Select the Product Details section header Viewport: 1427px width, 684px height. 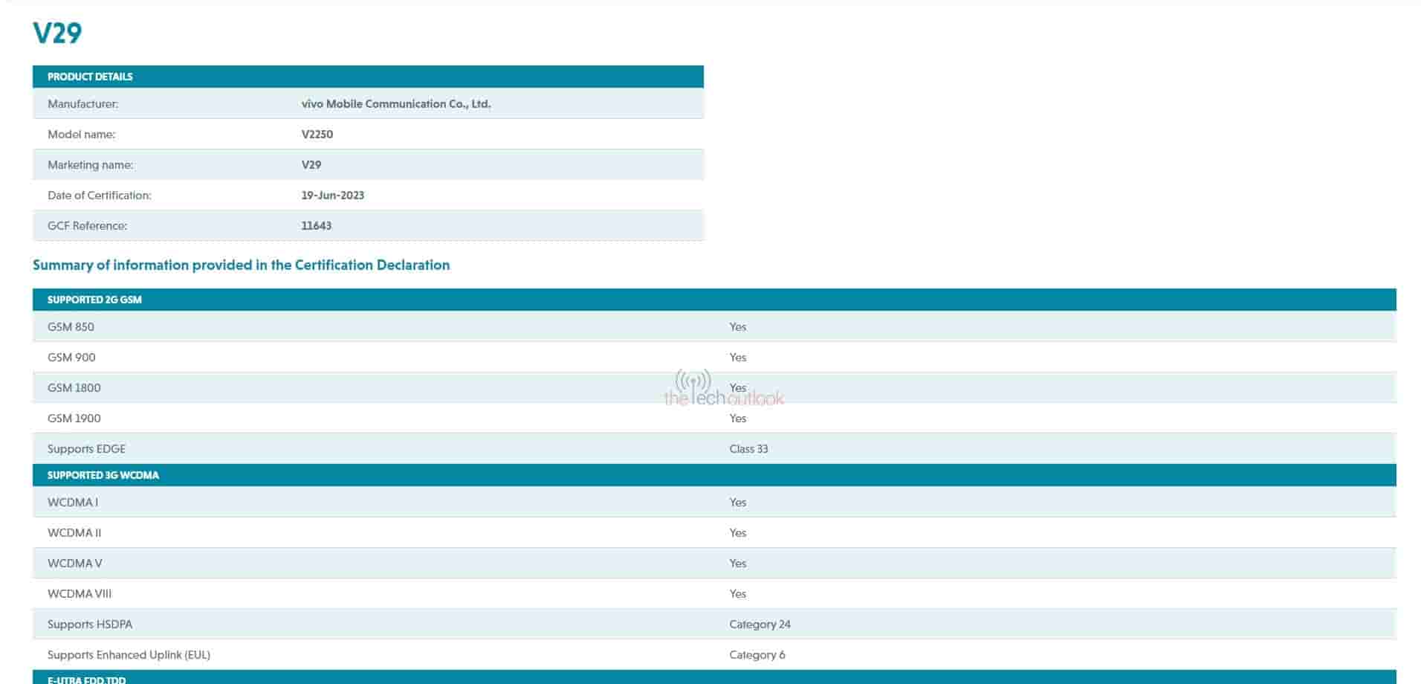pyautogui.click(x=90, y=77)
